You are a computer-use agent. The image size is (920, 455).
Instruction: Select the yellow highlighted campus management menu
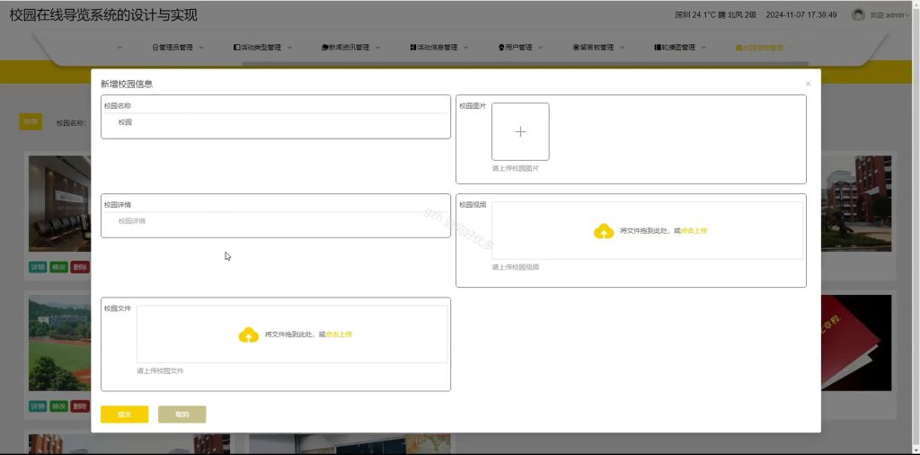point(763,48)
